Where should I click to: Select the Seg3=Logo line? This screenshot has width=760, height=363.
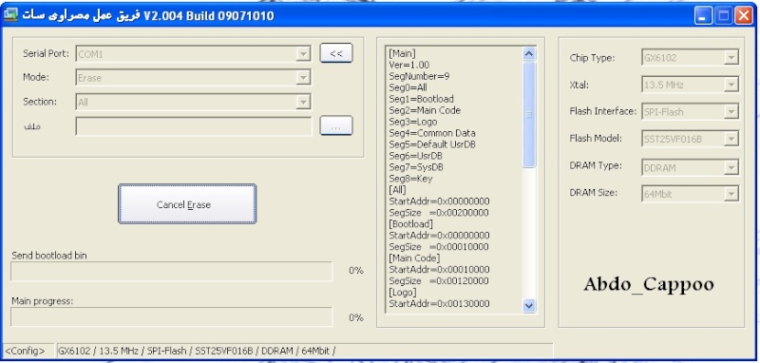(x=412, y=122)
